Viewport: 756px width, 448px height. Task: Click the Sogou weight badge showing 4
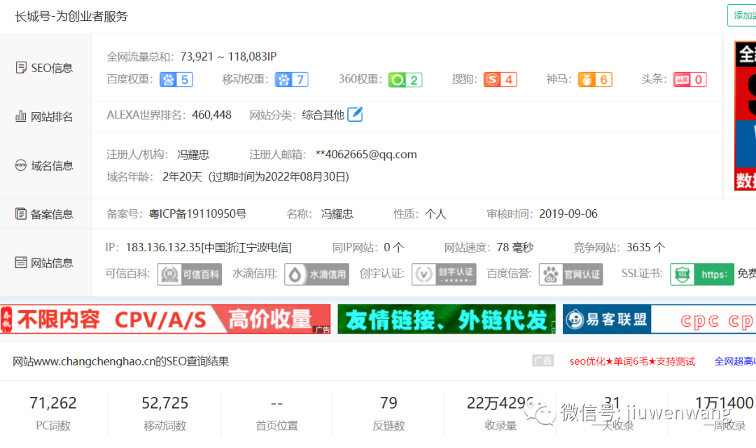click(500, 80)
